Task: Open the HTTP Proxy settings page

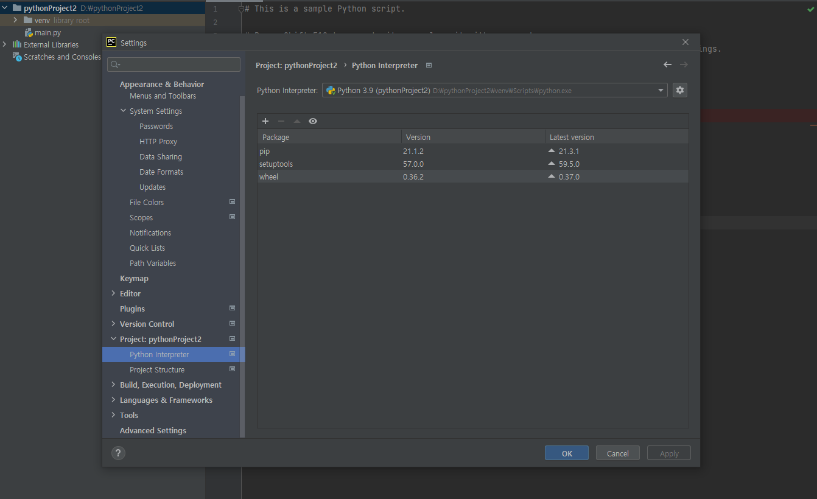Action: (158, 142)
